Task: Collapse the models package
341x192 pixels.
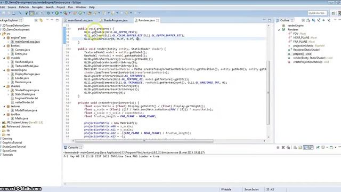Action: (x=4, y=58)
